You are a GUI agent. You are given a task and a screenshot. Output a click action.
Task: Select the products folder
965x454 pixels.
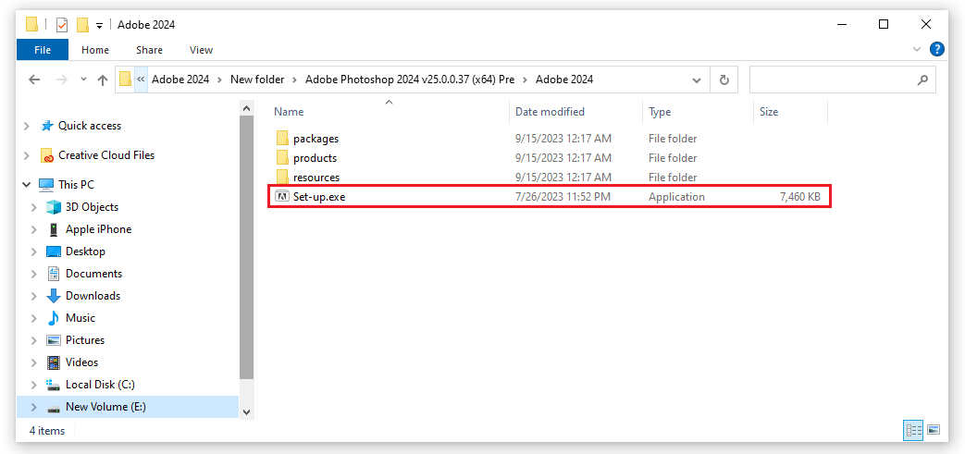[315, 158]
